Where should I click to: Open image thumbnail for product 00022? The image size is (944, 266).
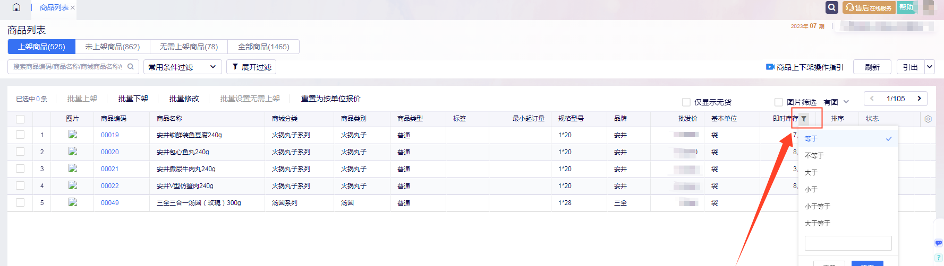(x=73, y=185)
